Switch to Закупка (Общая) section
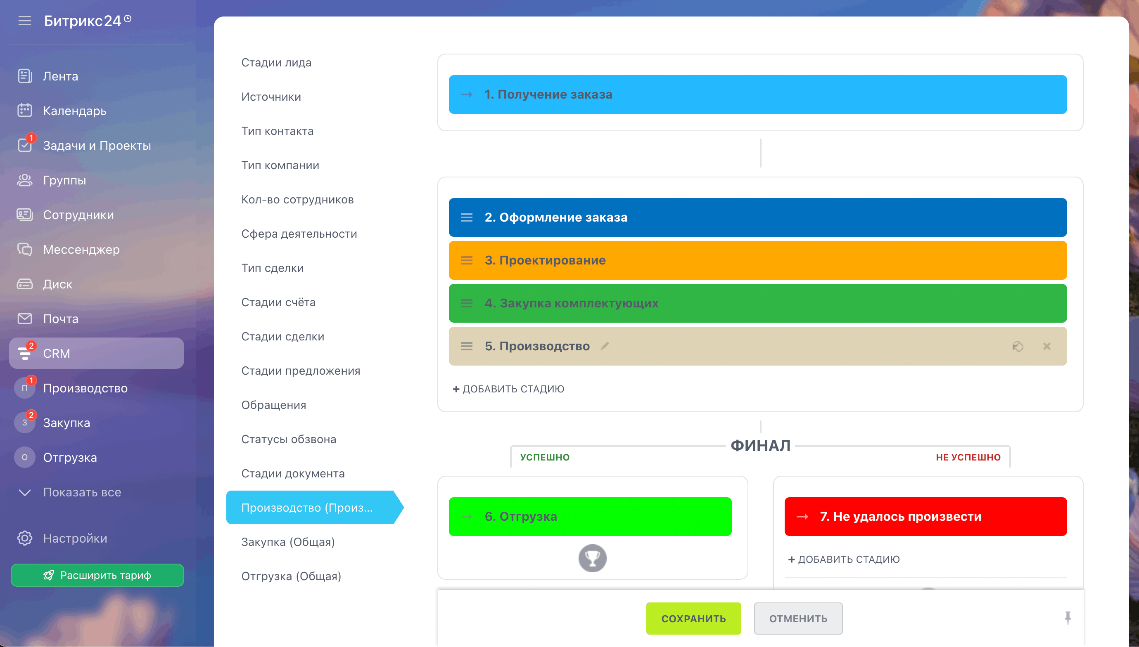The image size is (1139, 647). click(x=288, y=542)
